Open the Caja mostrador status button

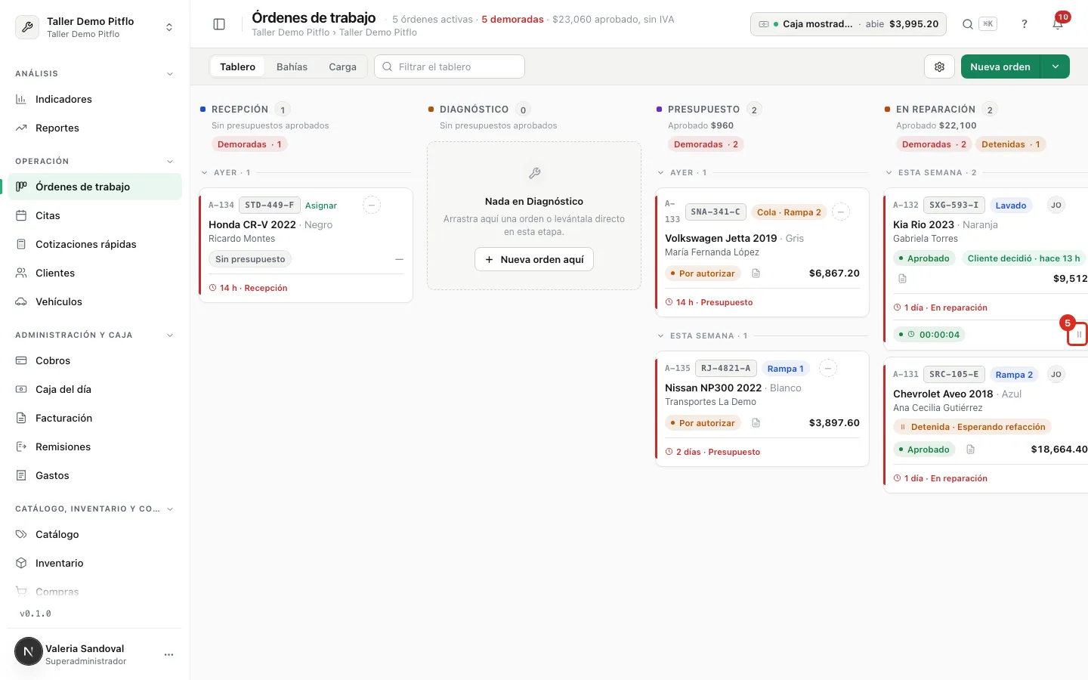848,24
